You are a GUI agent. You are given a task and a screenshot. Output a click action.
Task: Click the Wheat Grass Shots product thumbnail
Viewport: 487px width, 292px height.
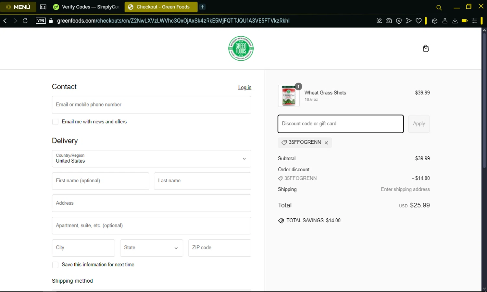coord(289,96)
